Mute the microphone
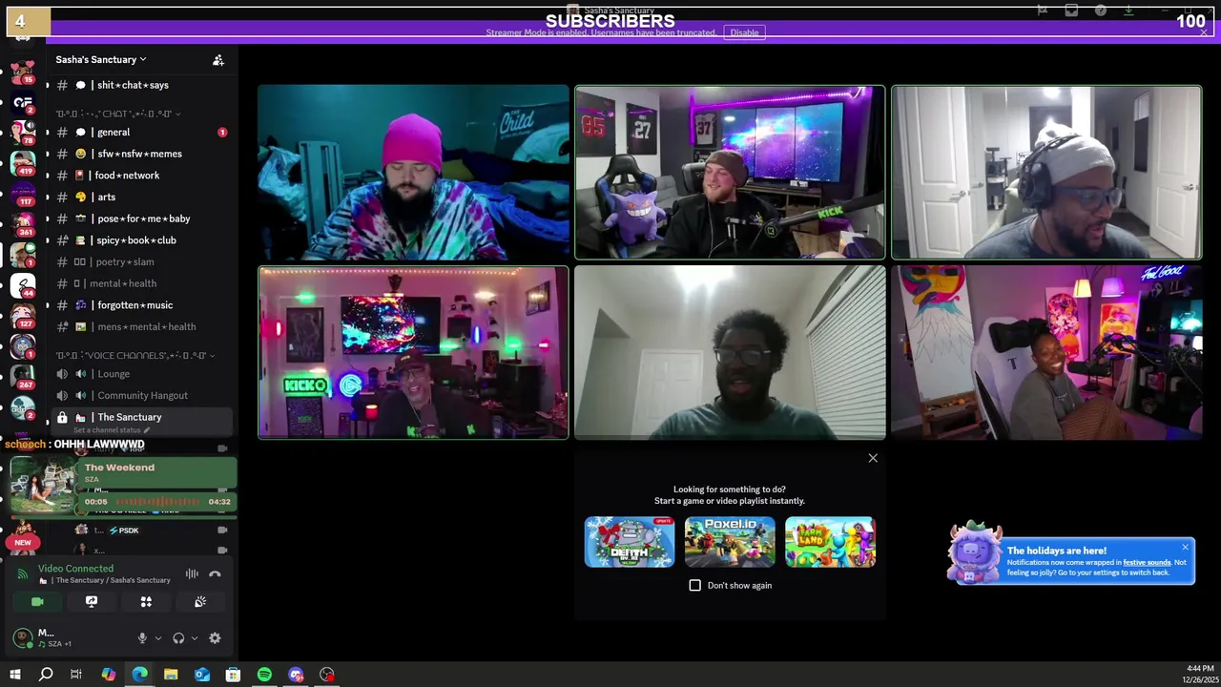The width and height of the screenshot is (1221, 687). [x=142, y=638]
